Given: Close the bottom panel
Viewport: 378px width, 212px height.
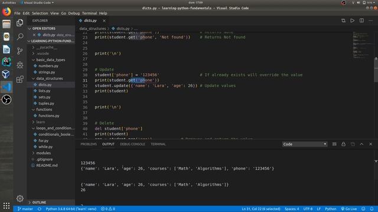Looking at the screenshot, I should click(370, 144).
